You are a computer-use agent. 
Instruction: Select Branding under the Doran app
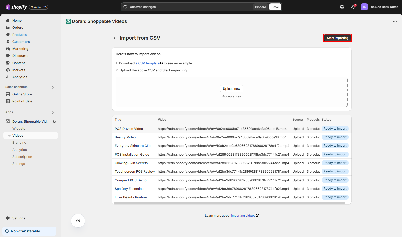pos(19,142)
